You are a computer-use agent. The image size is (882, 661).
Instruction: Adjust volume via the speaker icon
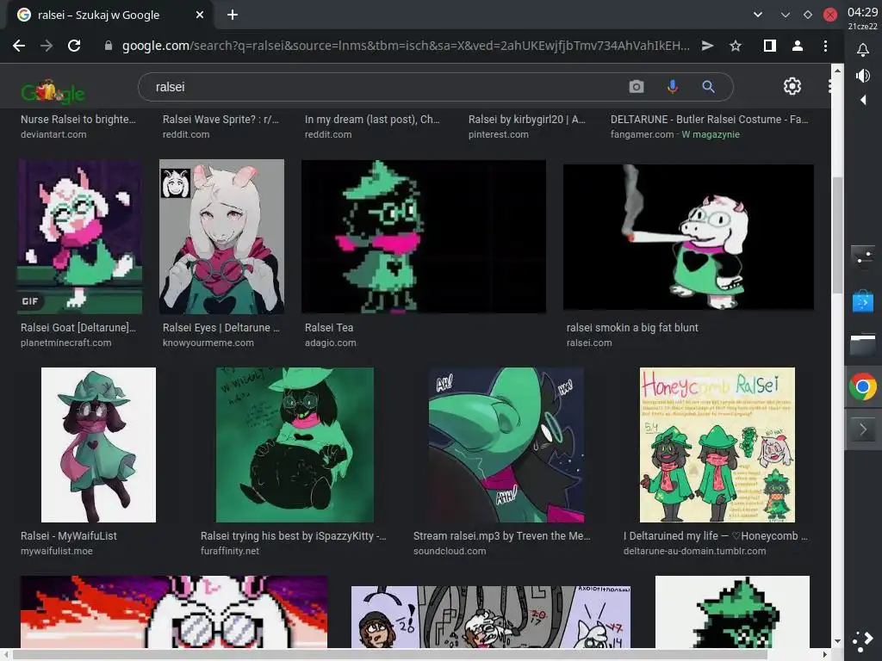[x=863, y=76]
